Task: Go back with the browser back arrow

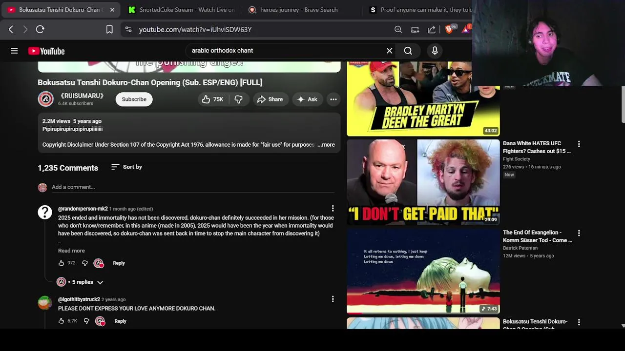Action: pos(11,29)
